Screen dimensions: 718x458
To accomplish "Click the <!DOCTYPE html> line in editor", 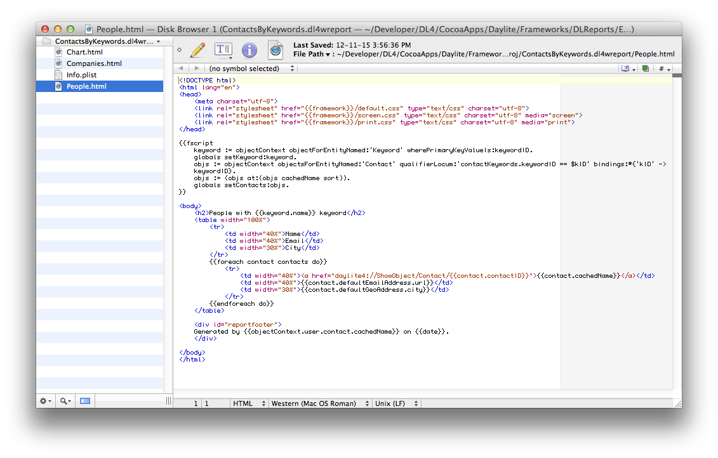I will 208,81.
